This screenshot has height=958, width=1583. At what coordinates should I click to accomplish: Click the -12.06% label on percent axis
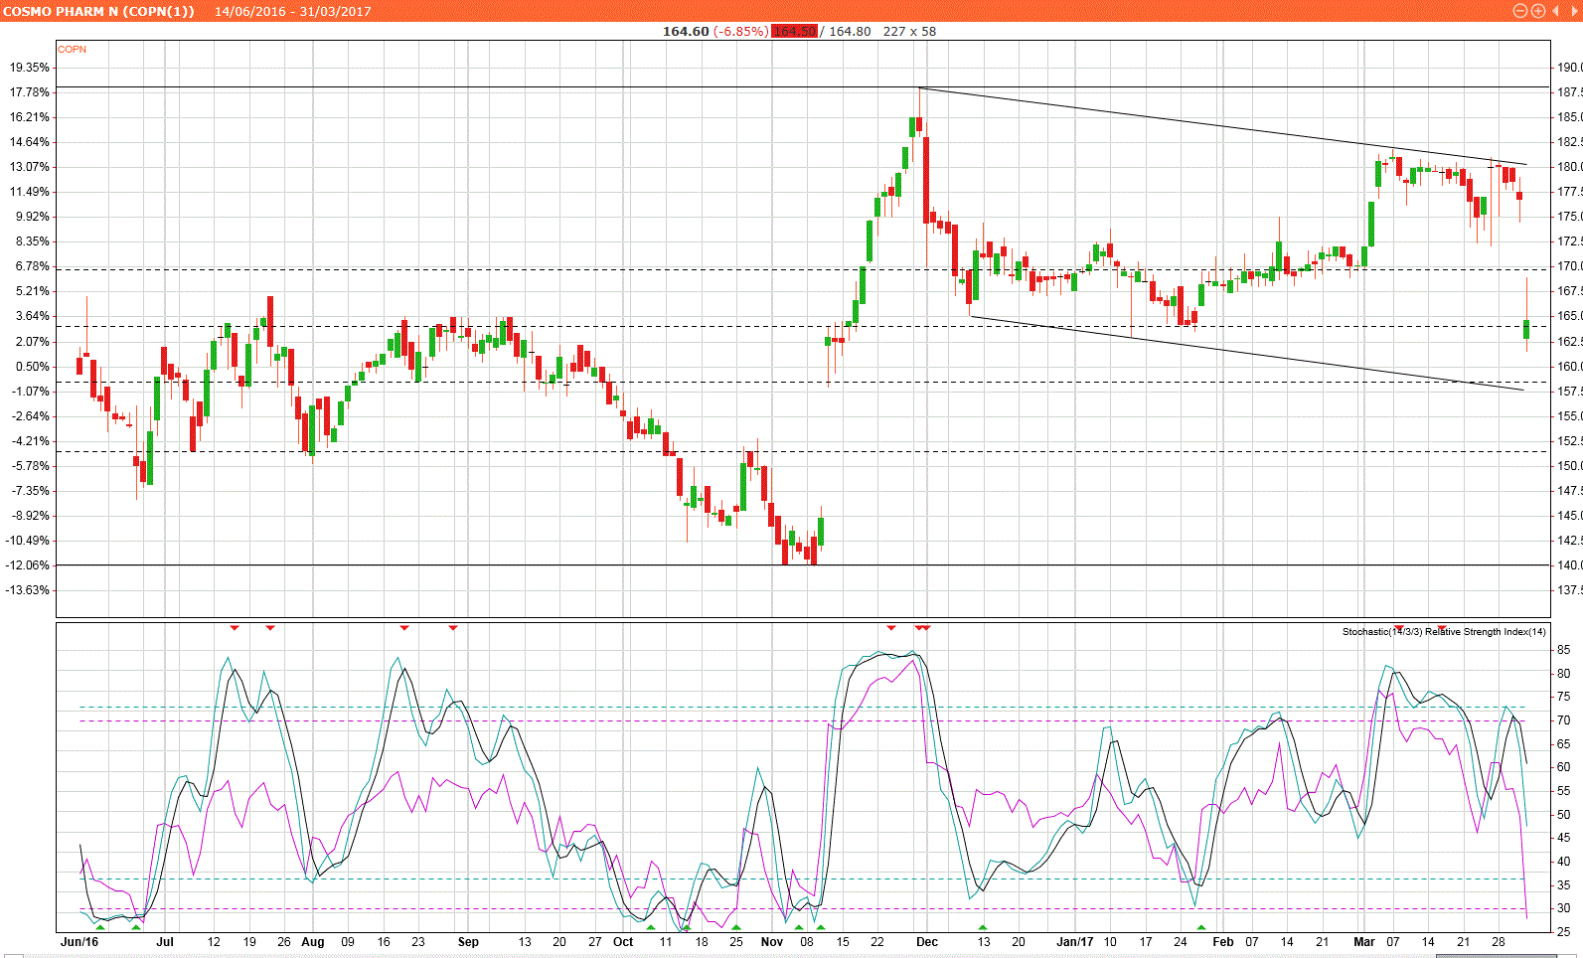tap(29, 565)
